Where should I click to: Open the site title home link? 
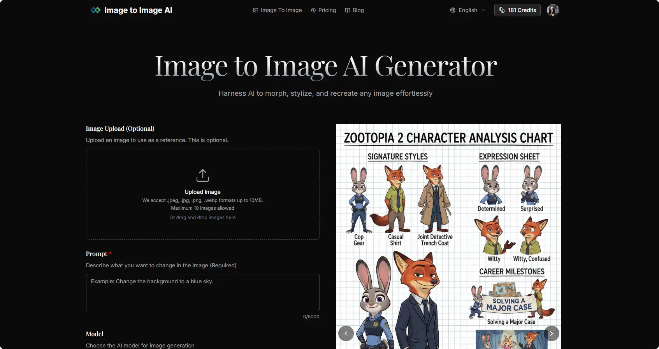click(138, 10)
